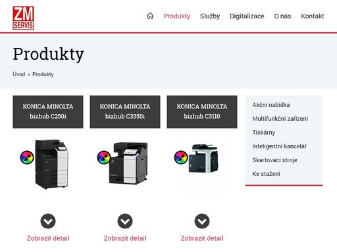Click Zobrazit detail under bizhub C250i
This screenshot has width=337, height=252.
click(48, 238)
